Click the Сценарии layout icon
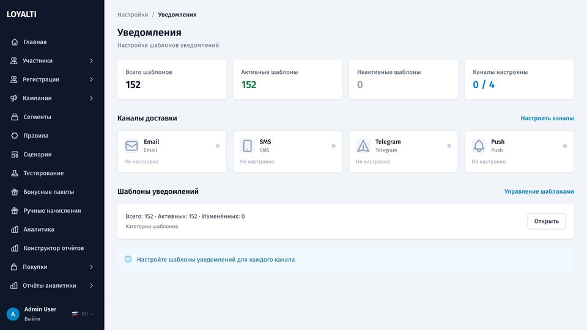Viewport: 587px width, 330px height. pos(15,154)
